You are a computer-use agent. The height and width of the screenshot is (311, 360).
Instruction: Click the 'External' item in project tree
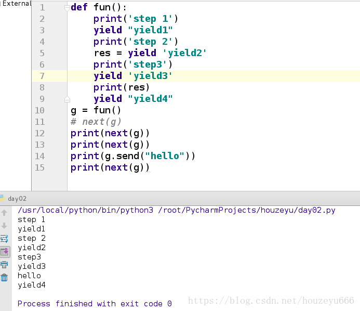pyautogui.click(x=17, y=4)
